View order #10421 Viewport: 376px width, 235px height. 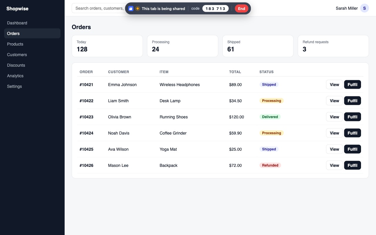(x=334, y=85)
